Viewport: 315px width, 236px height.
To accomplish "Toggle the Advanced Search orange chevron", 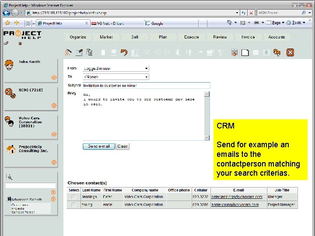I will [x=53, y=199].
